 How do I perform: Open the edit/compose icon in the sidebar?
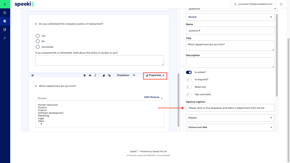[x=5, y=29]
